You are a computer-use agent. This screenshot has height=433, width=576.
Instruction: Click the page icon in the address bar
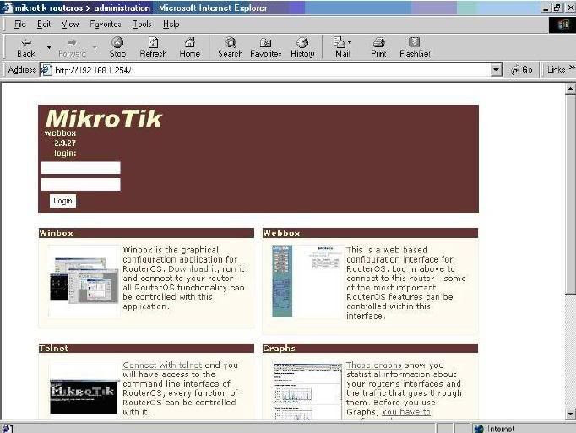[46, 70]
